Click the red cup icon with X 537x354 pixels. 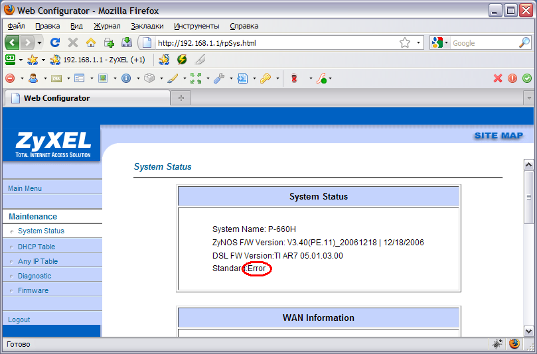click(294, 78)
